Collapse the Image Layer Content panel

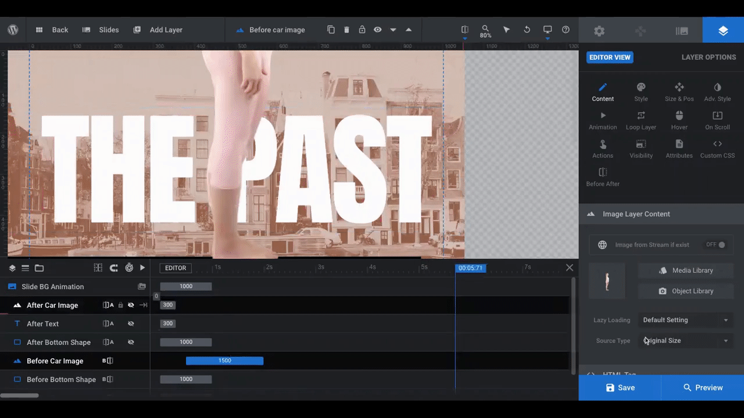pos(661,214)
